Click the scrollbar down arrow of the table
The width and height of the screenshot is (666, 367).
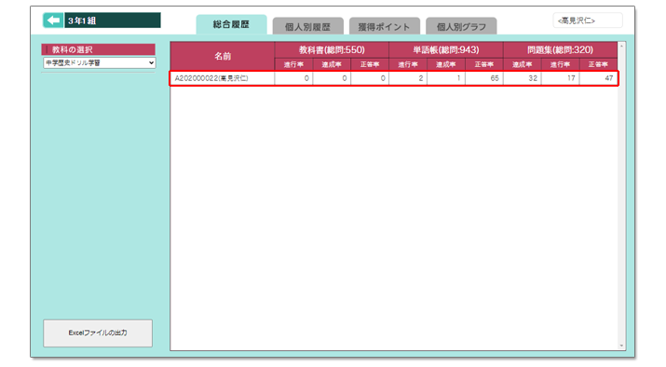coord(622,347)
